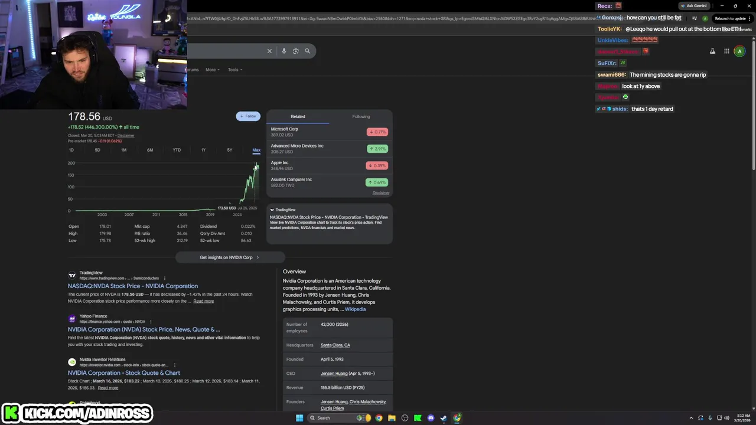756x425 pixels.
Task: Open the More search filters dropdown
Action: pos(212,70)
